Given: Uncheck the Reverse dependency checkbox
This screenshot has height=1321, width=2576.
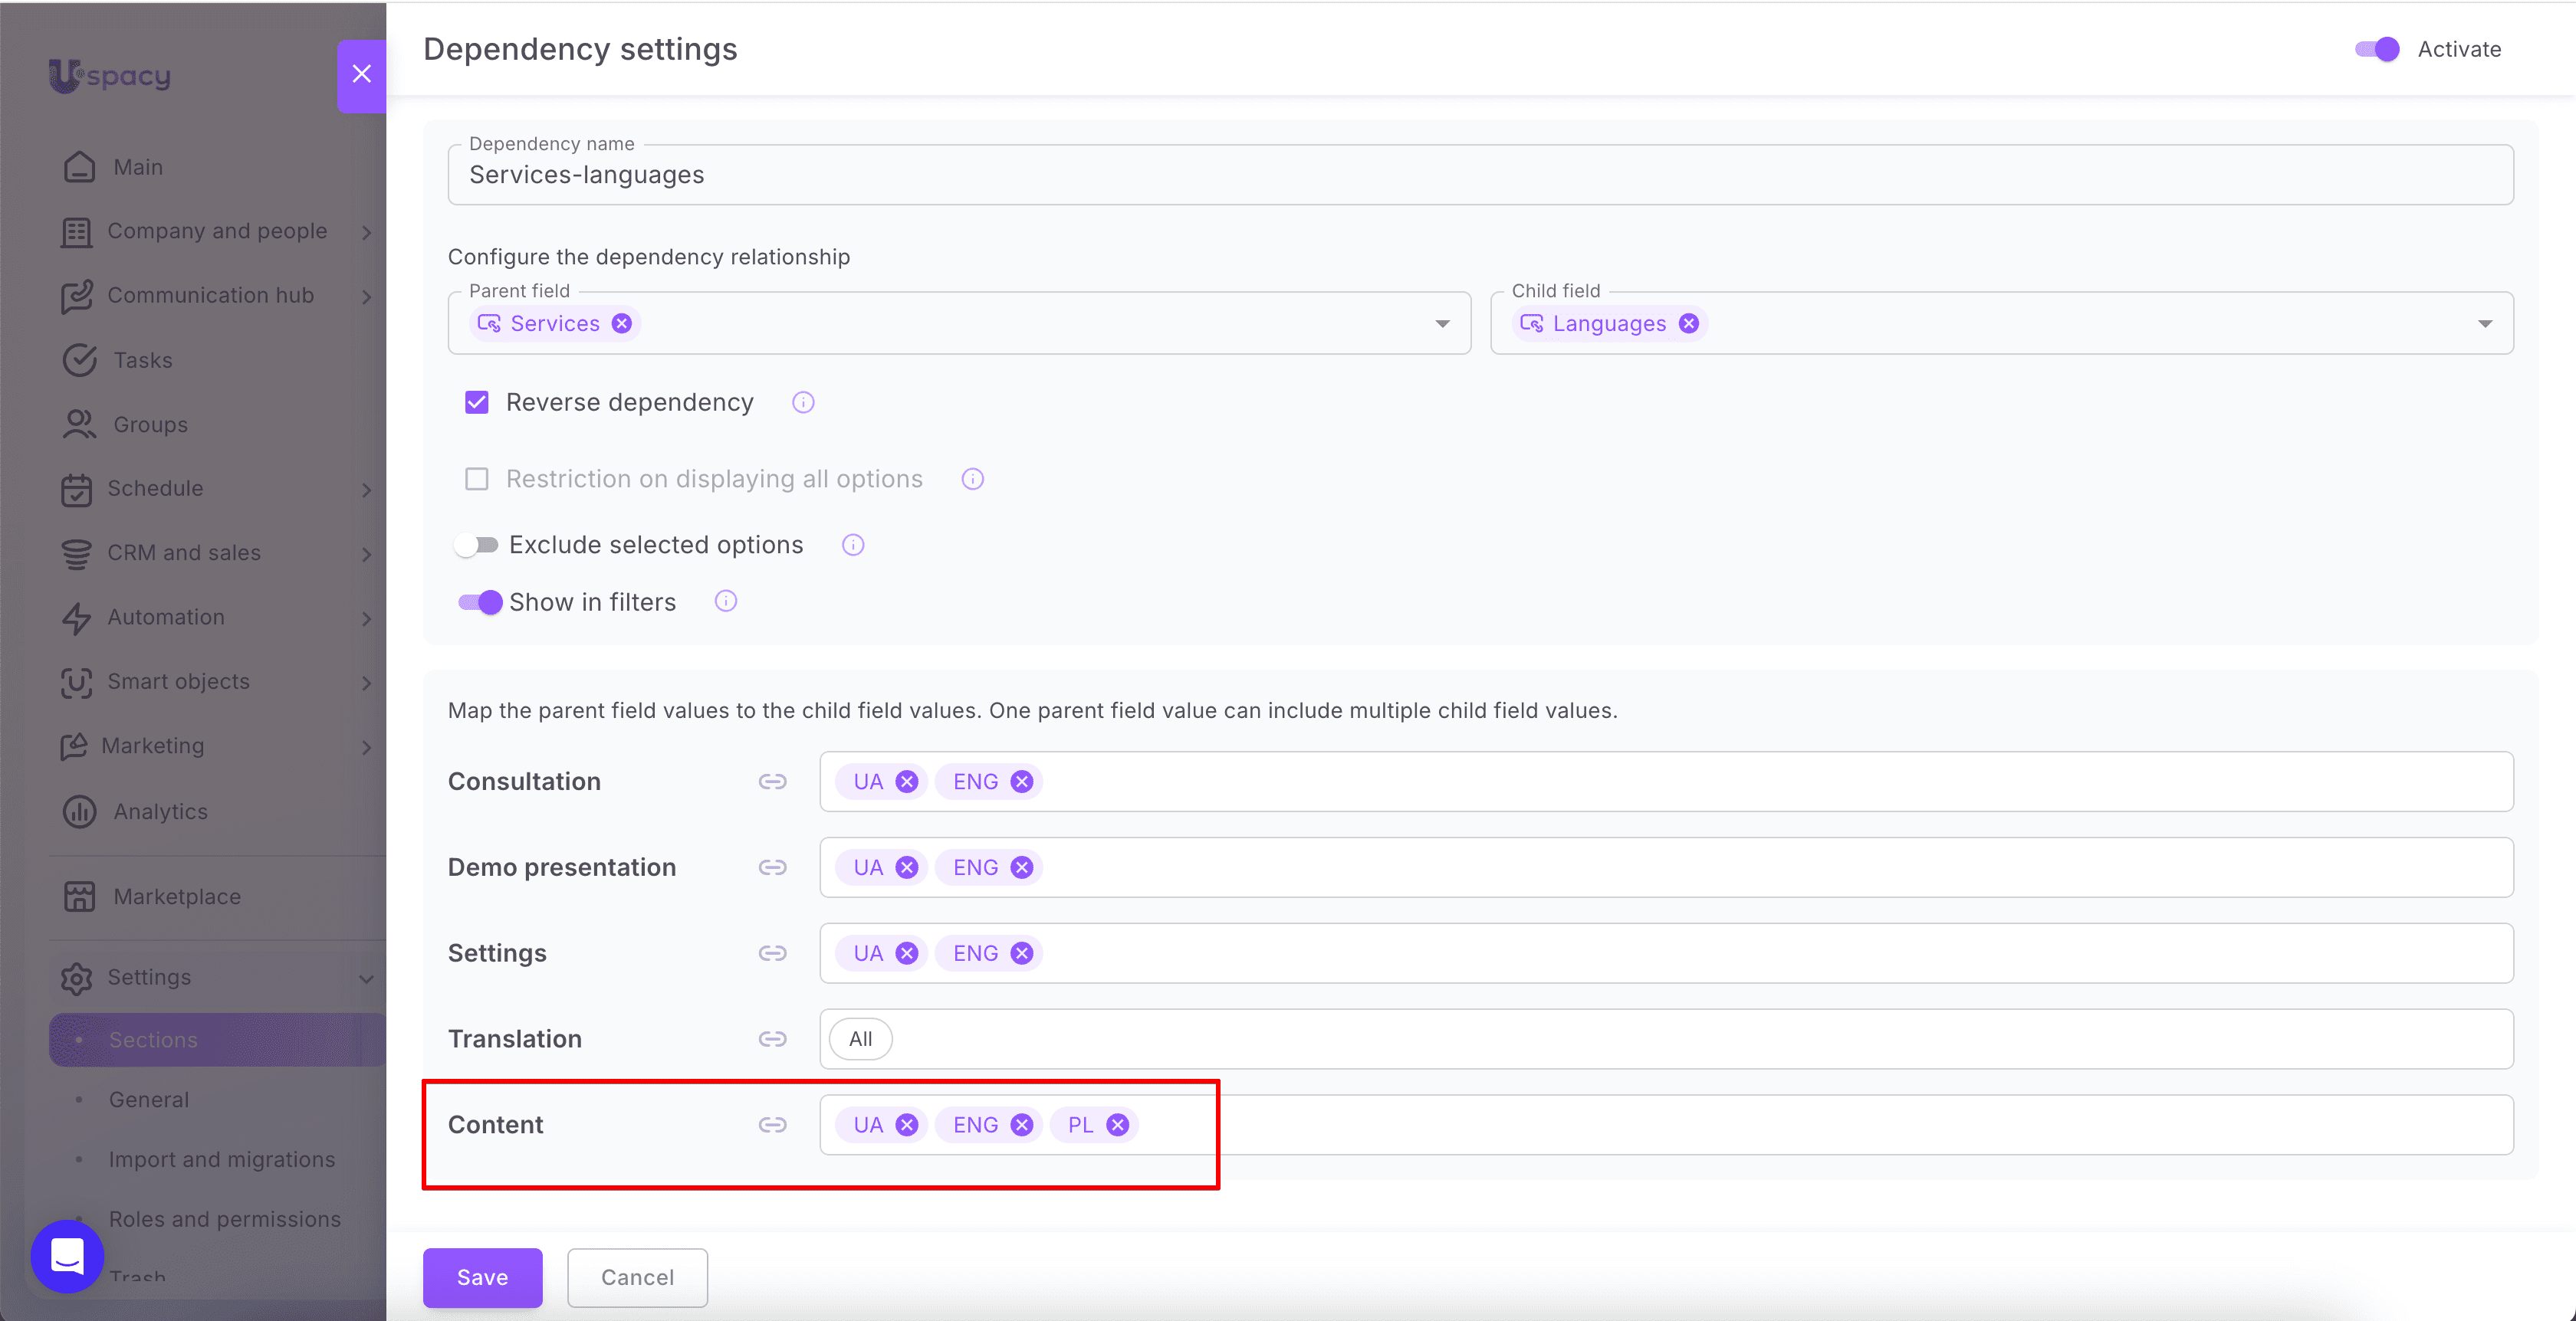Looking at the screenshot, I should pyautogui.click(x=477, y=403).
